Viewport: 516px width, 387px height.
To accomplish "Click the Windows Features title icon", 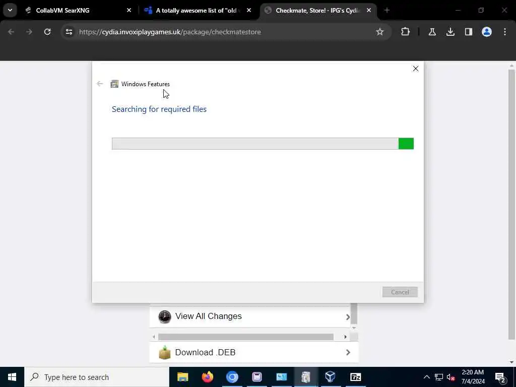I will coord(114,84).
